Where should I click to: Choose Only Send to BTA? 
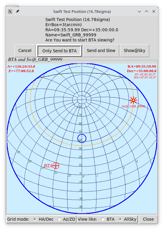(x=59, y=51)
